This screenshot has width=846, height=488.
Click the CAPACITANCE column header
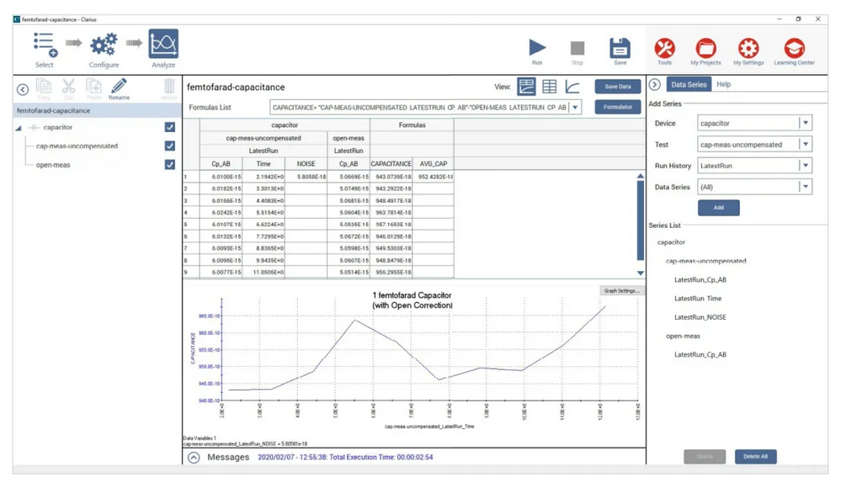click(x=391, y=164)
